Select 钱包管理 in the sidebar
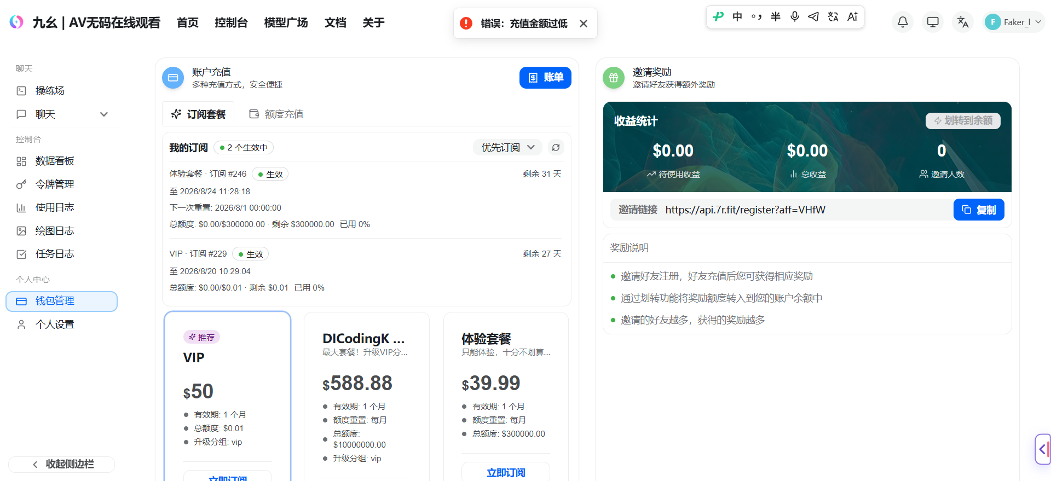The image size is (1051, 481). click(x=61, y=301)
